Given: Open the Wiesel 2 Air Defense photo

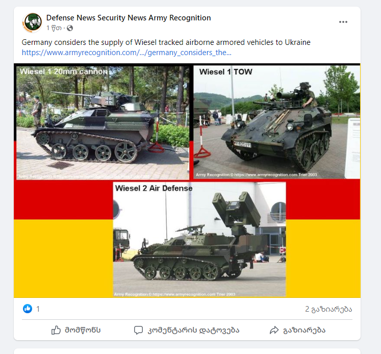Looking at the screenshot, I should (199, 240).
